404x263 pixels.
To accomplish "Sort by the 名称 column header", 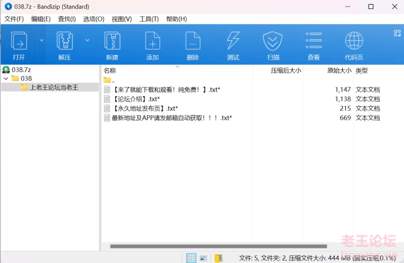I will click(x=110, y=70).
